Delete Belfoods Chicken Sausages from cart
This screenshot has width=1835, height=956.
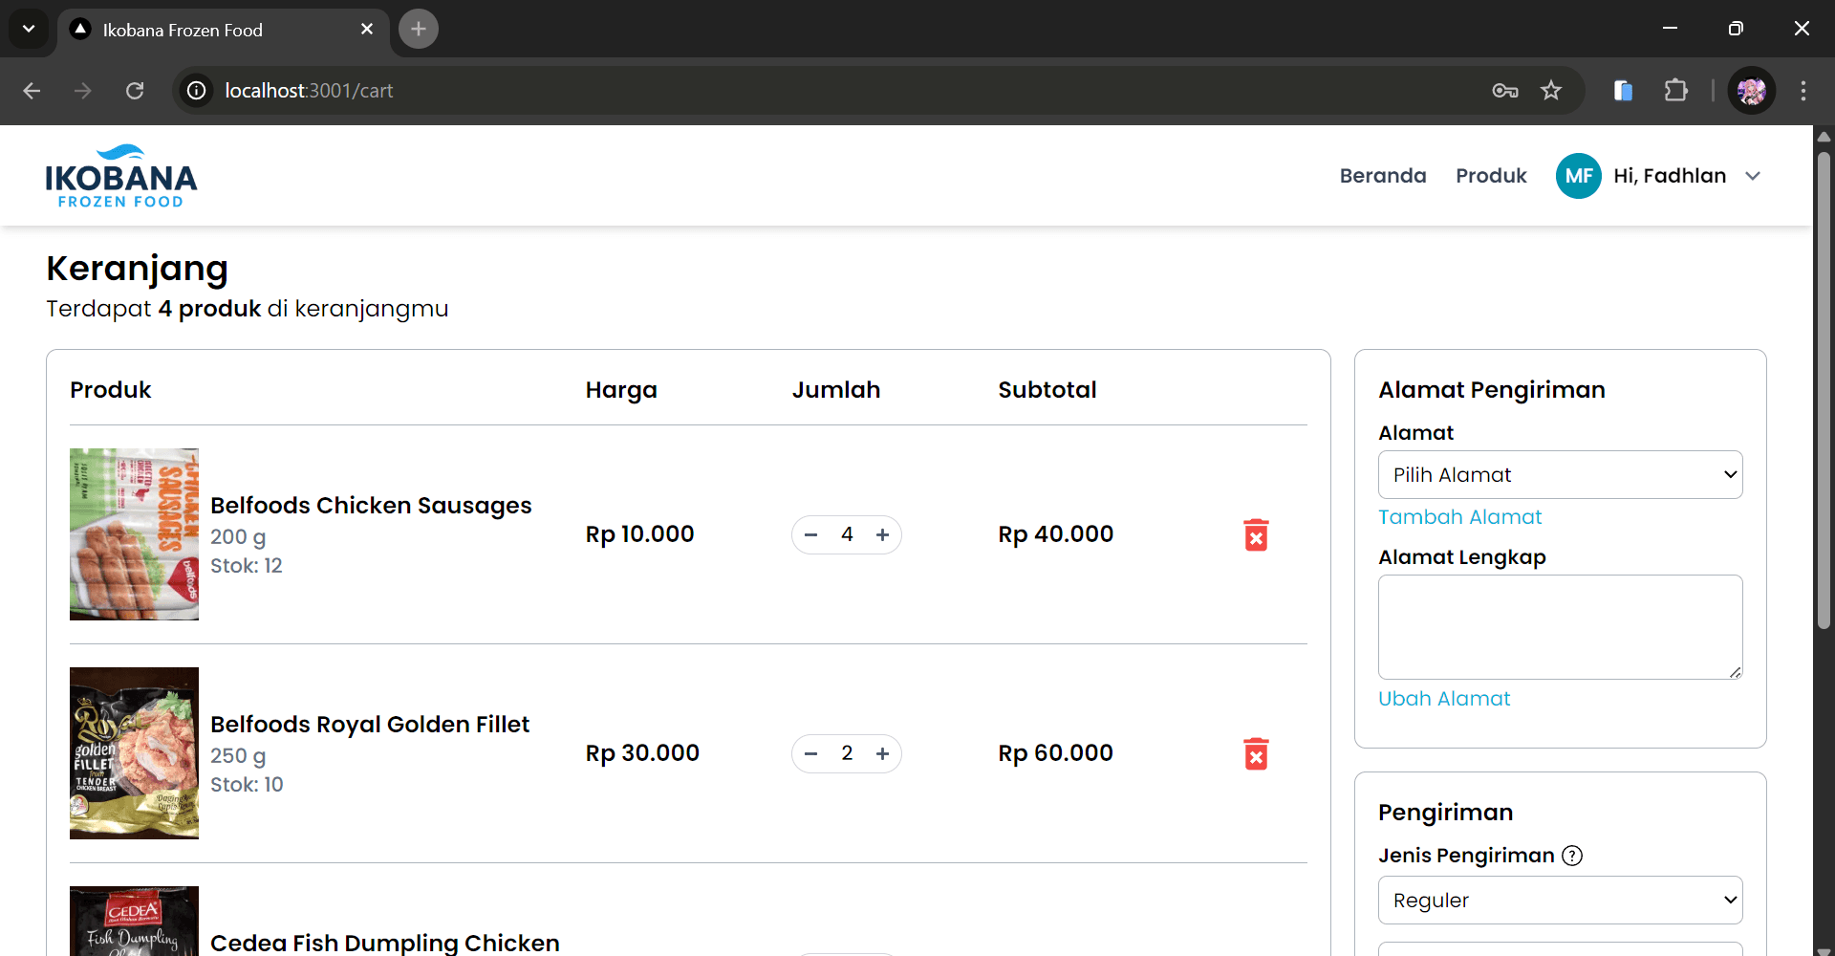(1256, 535)
